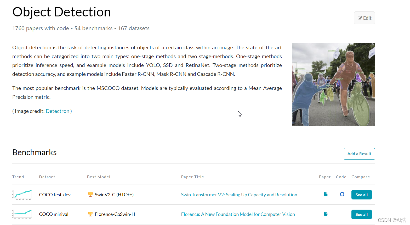This screenshot has height=225, width=410.
Task: Open the paper icon for Swin Transformer V2
Action: point(326,194)
